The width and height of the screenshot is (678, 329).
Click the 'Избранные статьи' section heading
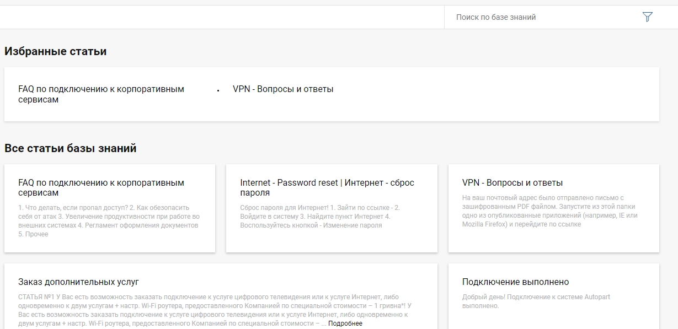point(56,51)
